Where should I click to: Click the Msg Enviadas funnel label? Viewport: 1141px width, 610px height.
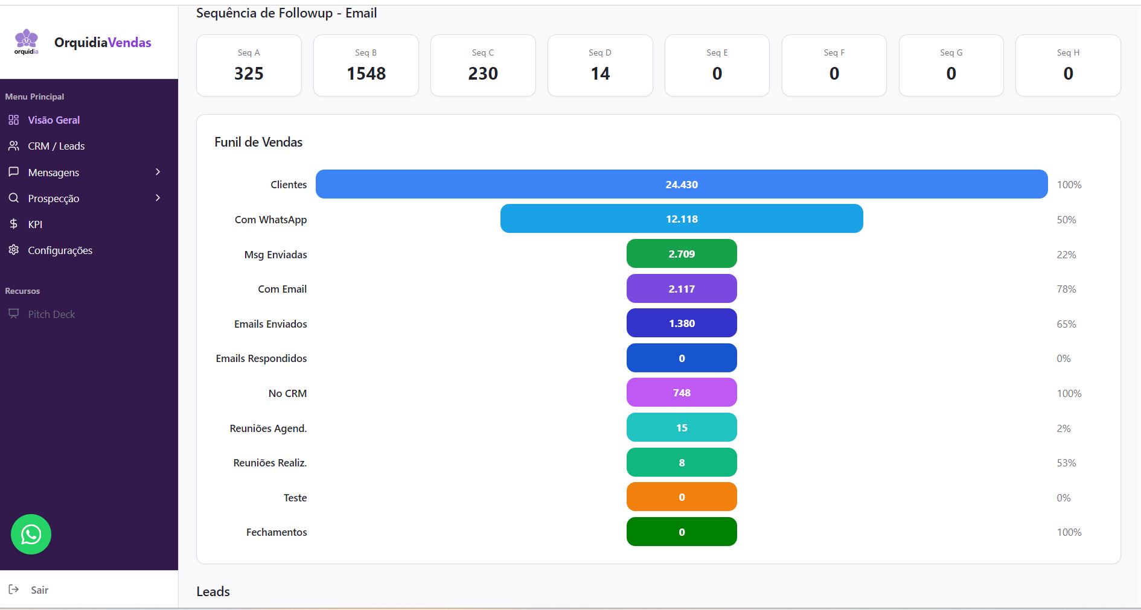pos(275,255)
